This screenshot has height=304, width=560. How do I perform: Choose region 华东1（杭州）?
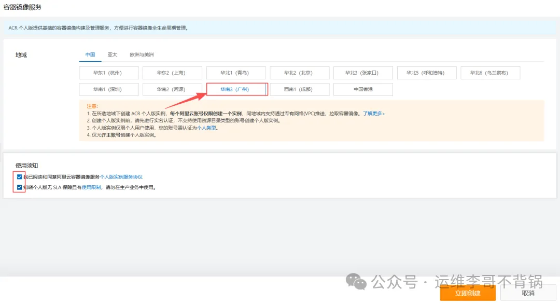click(x=109, y=73)
